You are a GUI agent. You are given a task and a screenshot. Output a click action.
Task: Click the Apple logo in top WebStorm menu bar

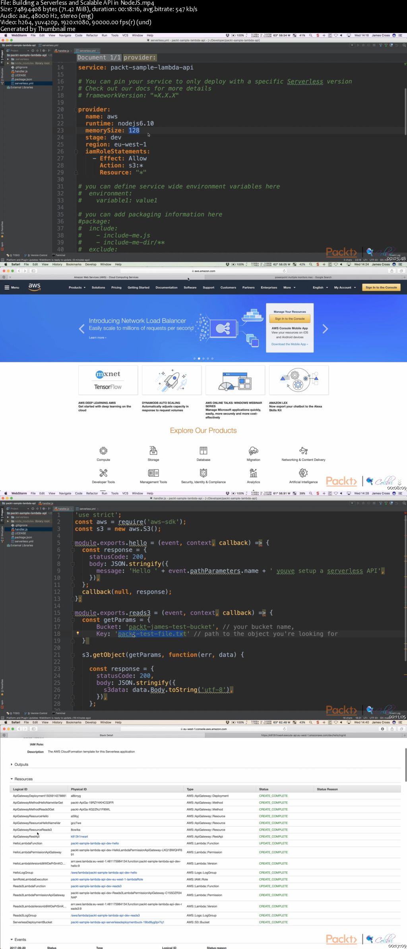point(6,35)
